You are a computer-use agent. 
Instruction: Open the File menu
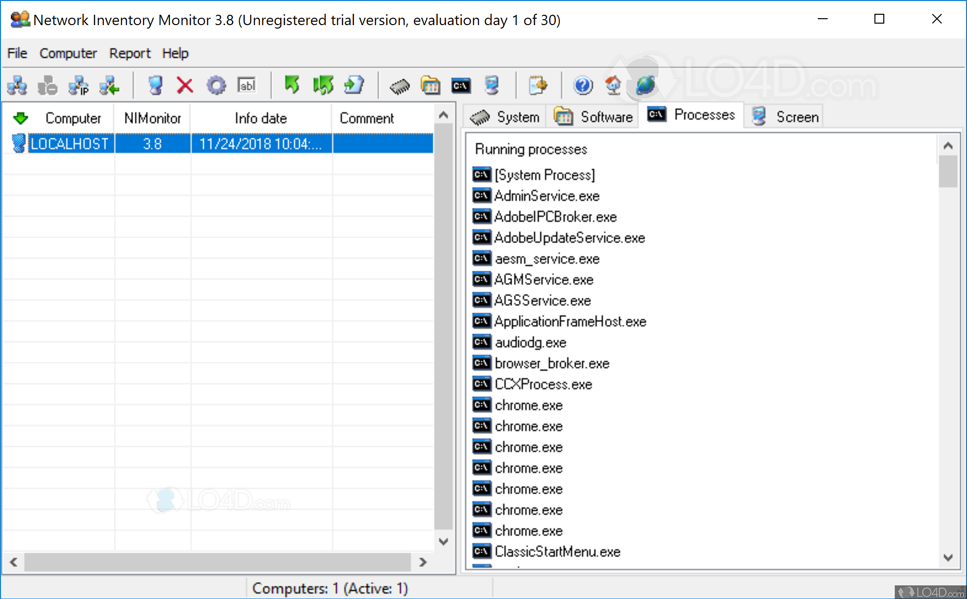pyautogui.click(x=16, y=53)
